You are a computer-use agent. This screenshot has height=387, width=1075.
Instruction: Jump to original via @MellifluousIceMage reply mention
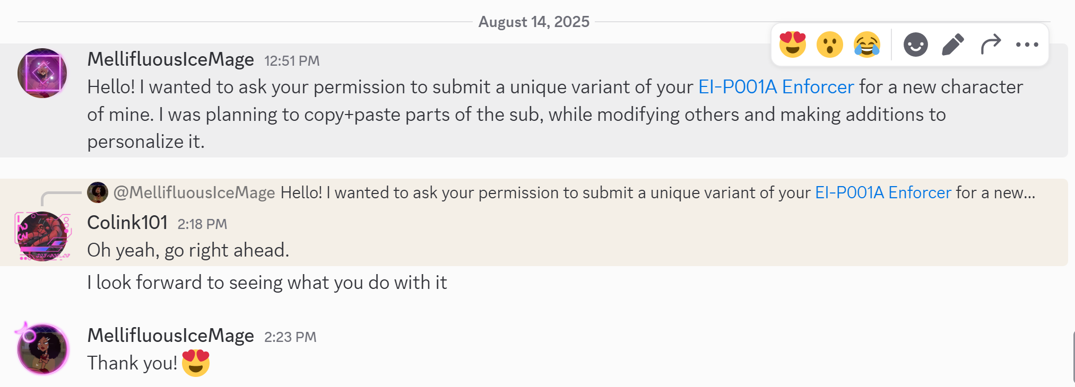click(194, 192)
